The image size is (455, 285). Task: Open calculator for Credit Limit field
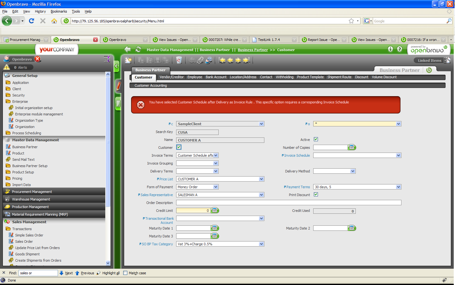click(215, 210)
